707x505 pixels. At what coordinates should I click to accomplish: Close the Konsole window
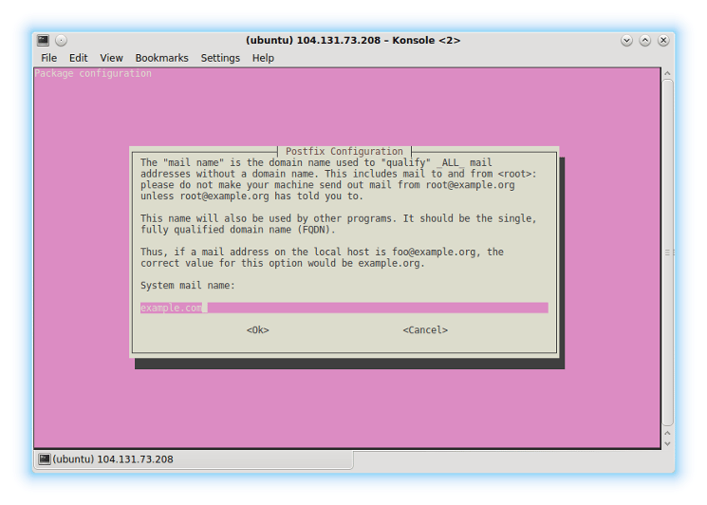pyautogui.click(x=663, y=41)
